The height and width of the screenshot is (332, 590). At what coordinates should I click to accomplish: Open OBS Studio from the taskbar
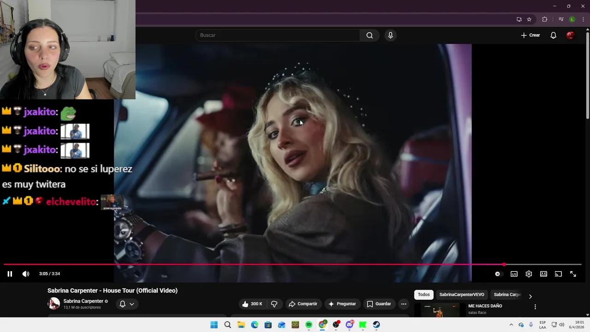pos(336,325)
